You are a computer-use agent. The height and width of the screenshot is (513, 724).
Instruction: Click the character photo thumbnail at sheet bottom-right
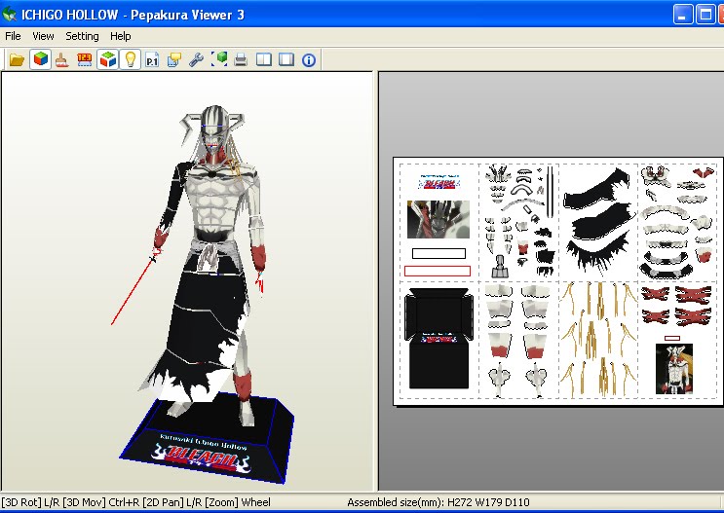pyautogui.click(x=674, y=369)
